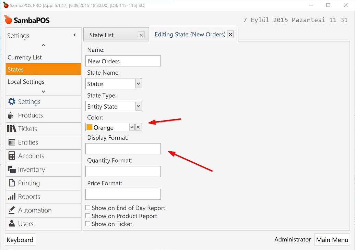Click the Main Menu button
The height and width of the screenshot is (250, 355).
(332, 239)
